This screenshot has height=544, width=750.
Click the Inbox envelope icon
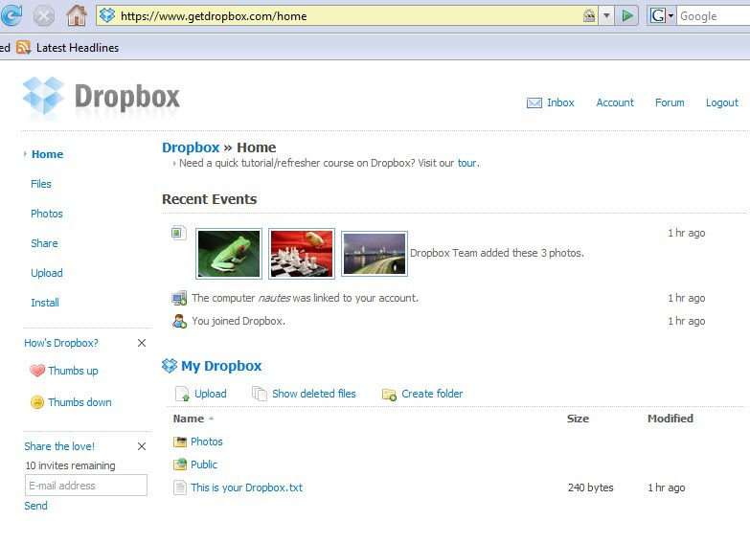coord(534,102)
